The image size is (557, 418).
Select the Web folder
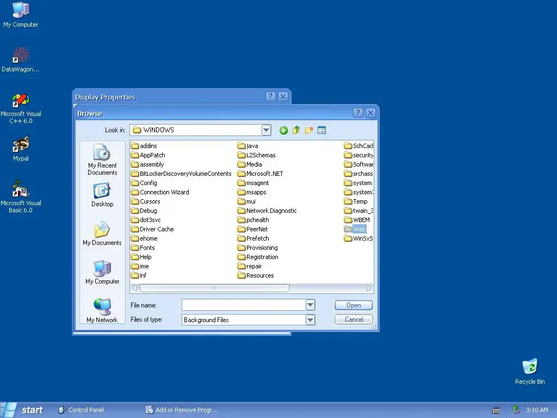click(355, 229)
